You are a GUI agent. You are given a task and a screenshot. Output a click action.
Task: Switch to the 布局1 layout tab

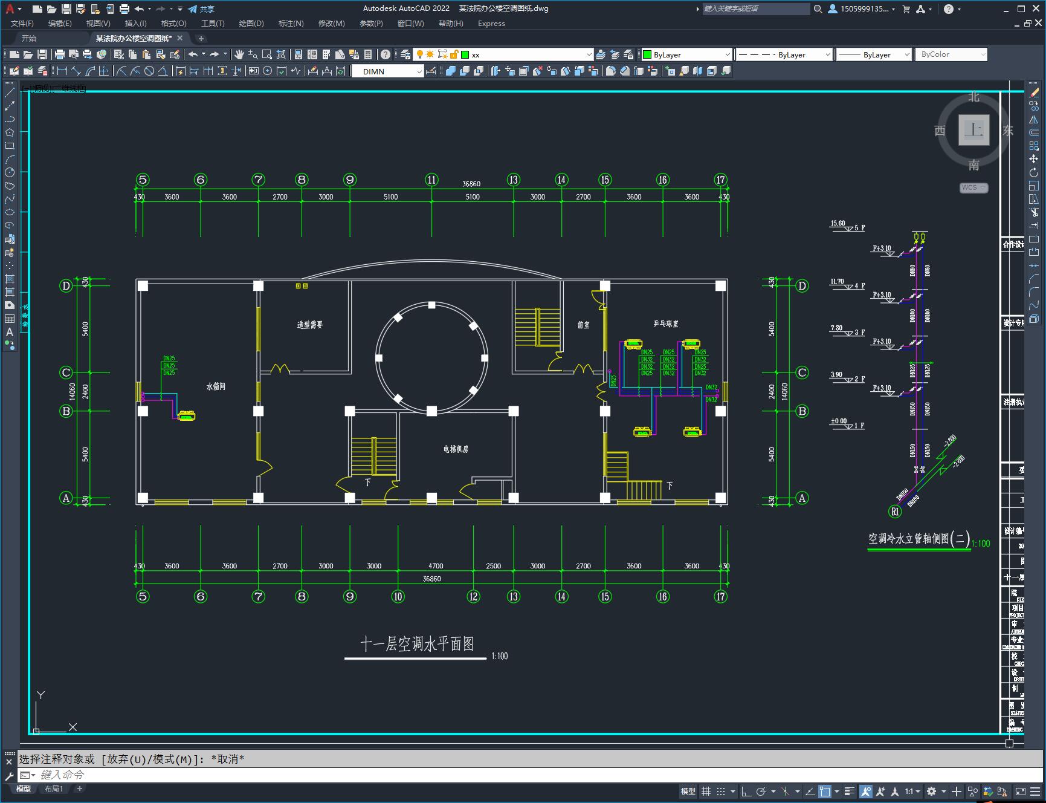pyautogui.click(x=54, y=788)
